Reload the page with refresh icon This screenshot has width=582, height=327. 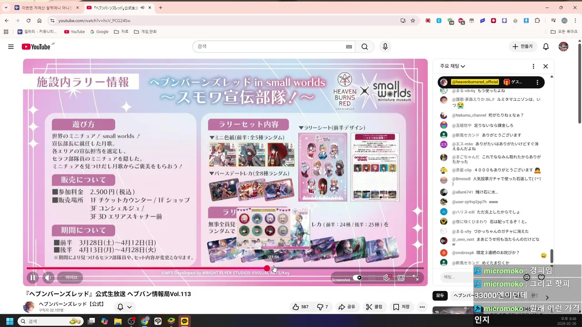[28, 20]
